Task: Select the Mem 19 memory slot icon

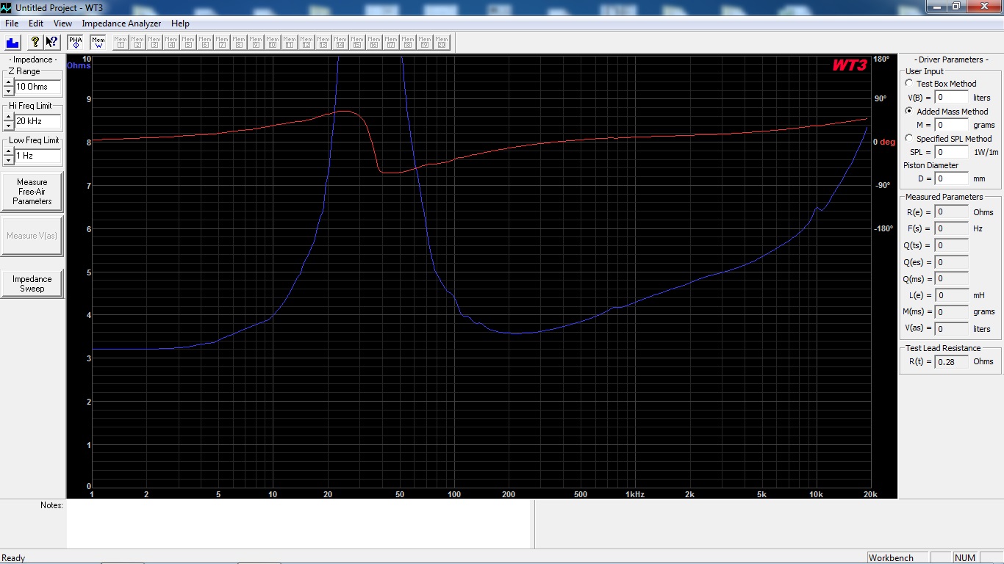Action: [x=425, y=43]
